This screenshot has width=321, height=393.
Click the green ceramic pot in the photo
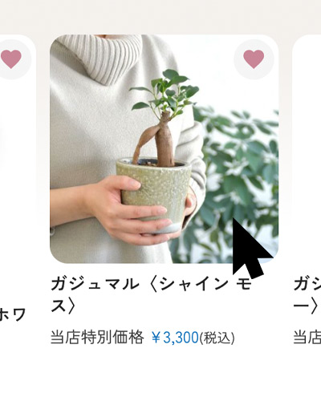(x=154, y=194)
